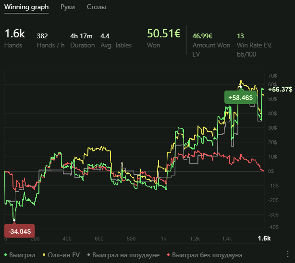The height and width of the screenshot is (263, 295).
Task: Click the 4h 17m Duration stat
Action: click(x=81, y=36)
